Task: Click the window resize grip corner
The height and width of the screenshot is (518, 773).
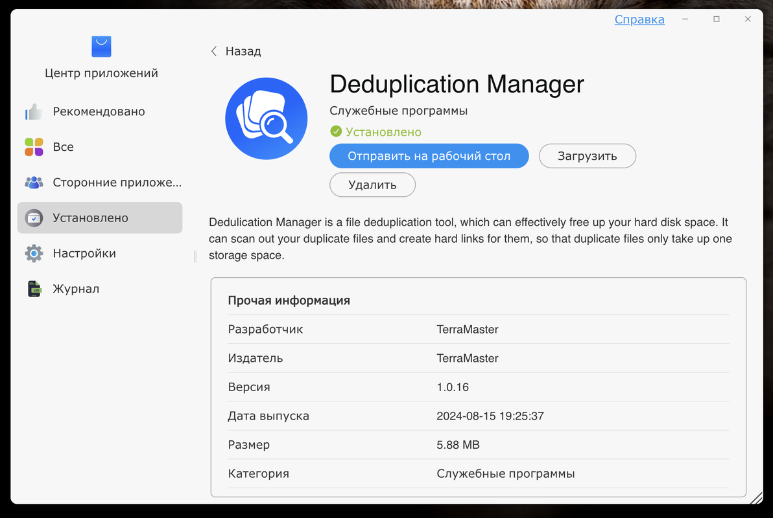Action: pos(756,499)
